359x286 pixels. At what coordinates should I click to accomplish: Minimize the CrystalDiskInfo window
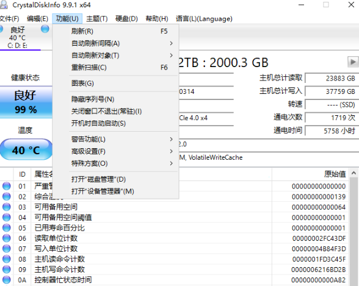(302, 4)
